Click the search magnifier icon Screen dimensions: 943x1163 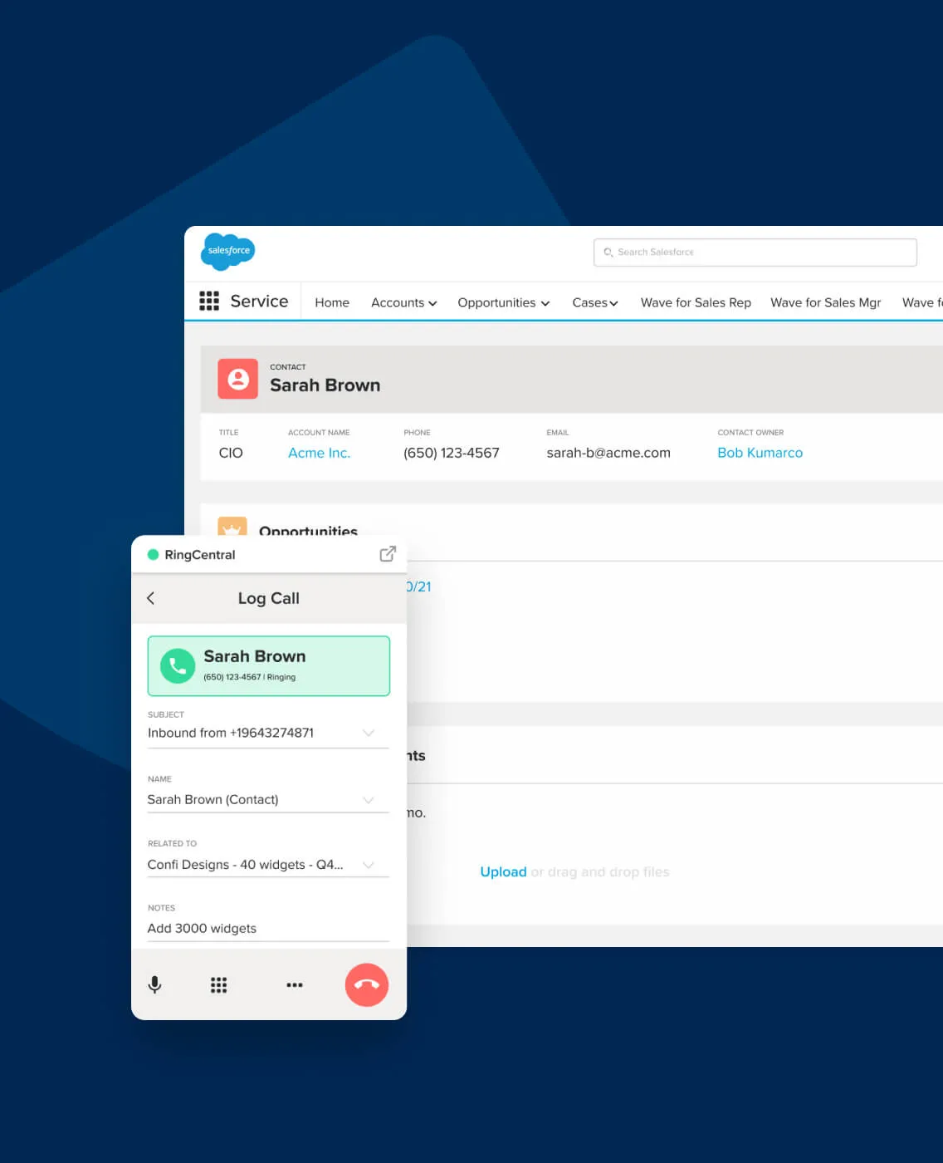(608, 253)
